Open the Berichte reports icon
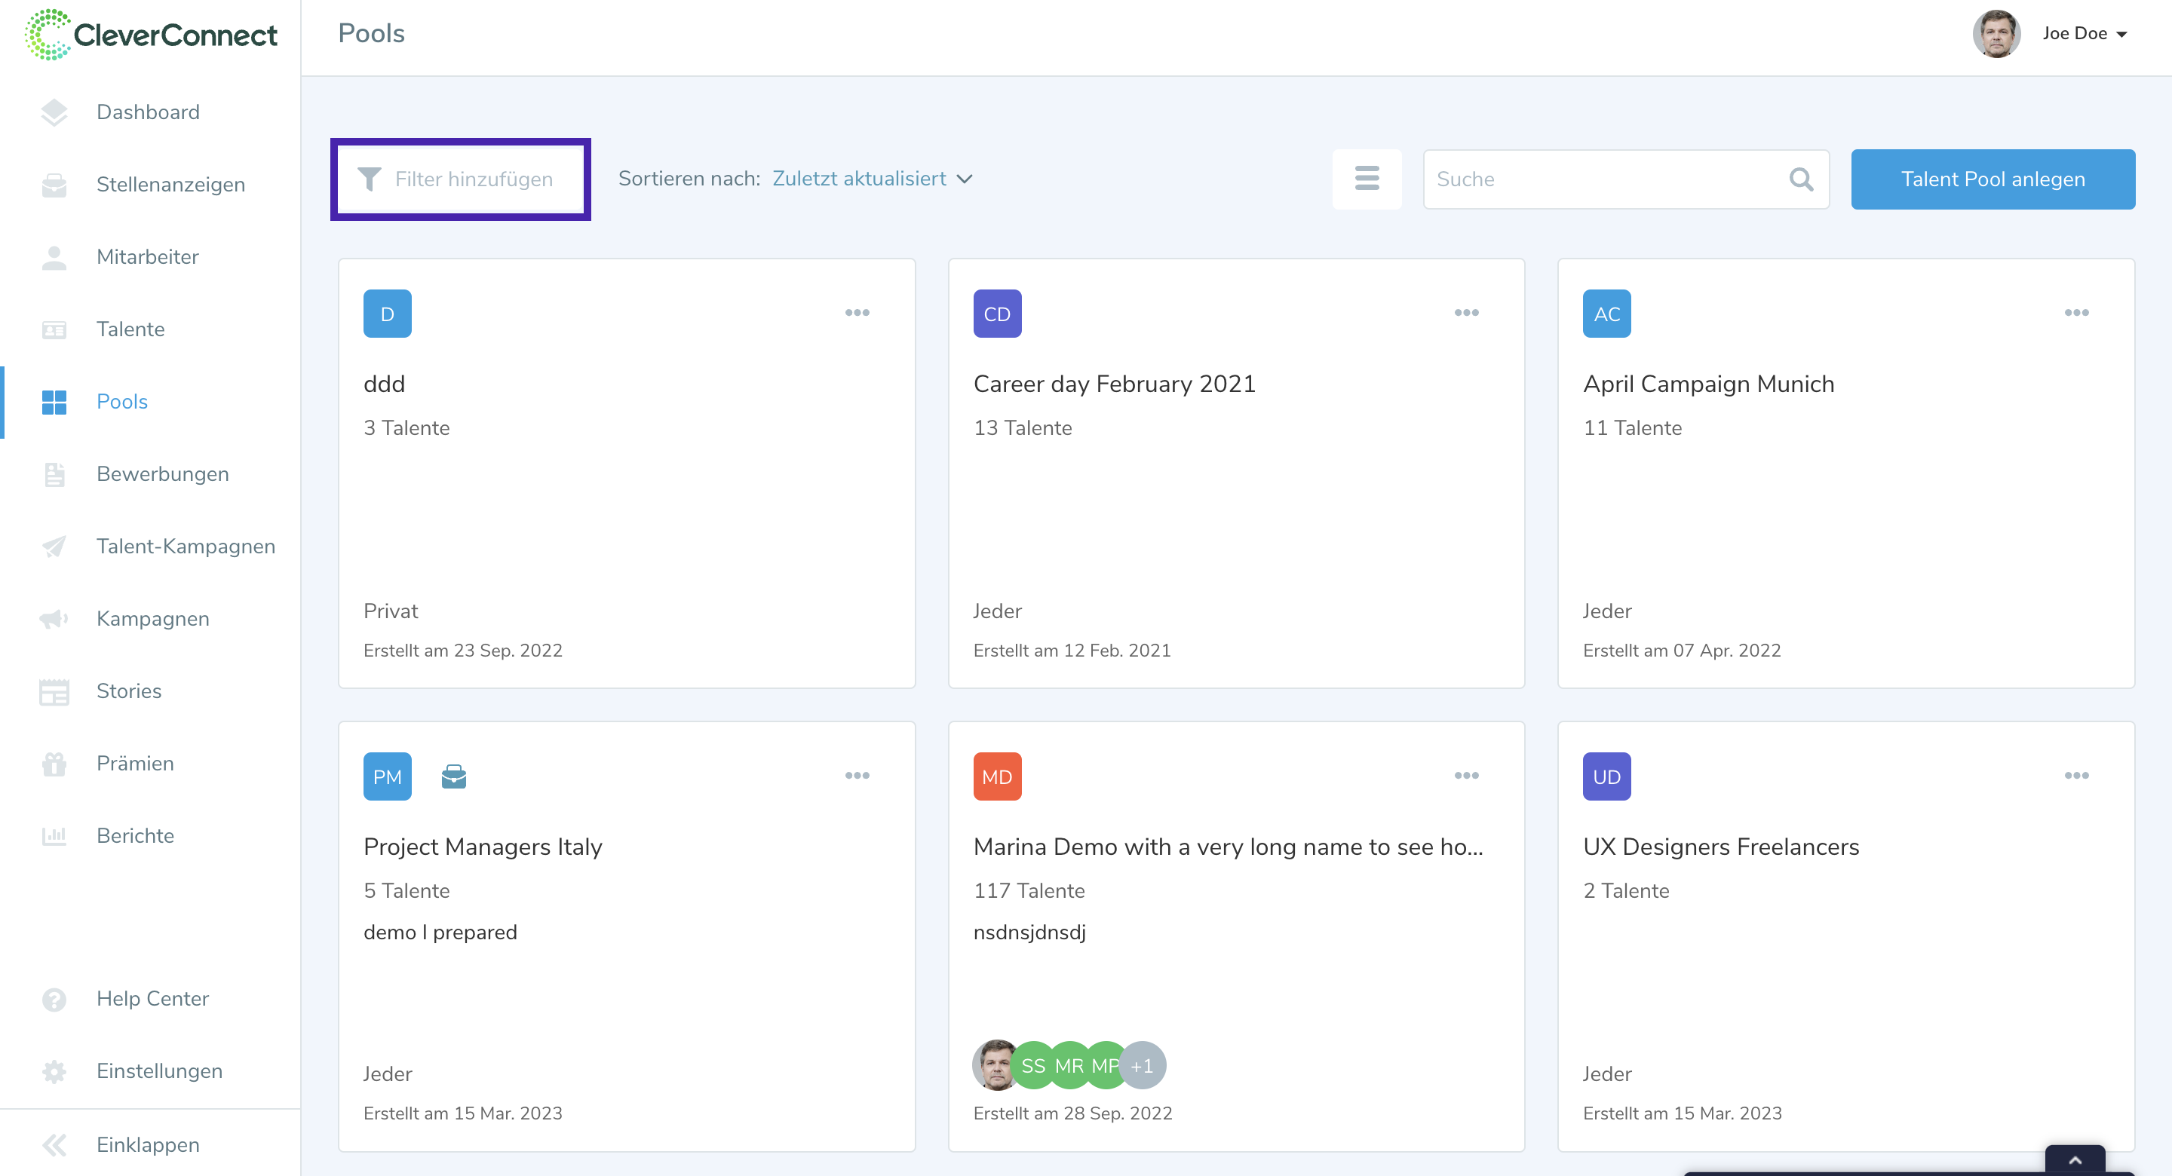 point(54,835)
